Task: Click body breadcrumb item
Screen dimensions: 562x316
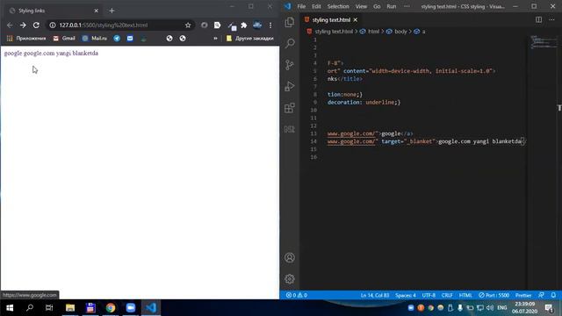Action: pyautogui.click(x=400, y=32)
